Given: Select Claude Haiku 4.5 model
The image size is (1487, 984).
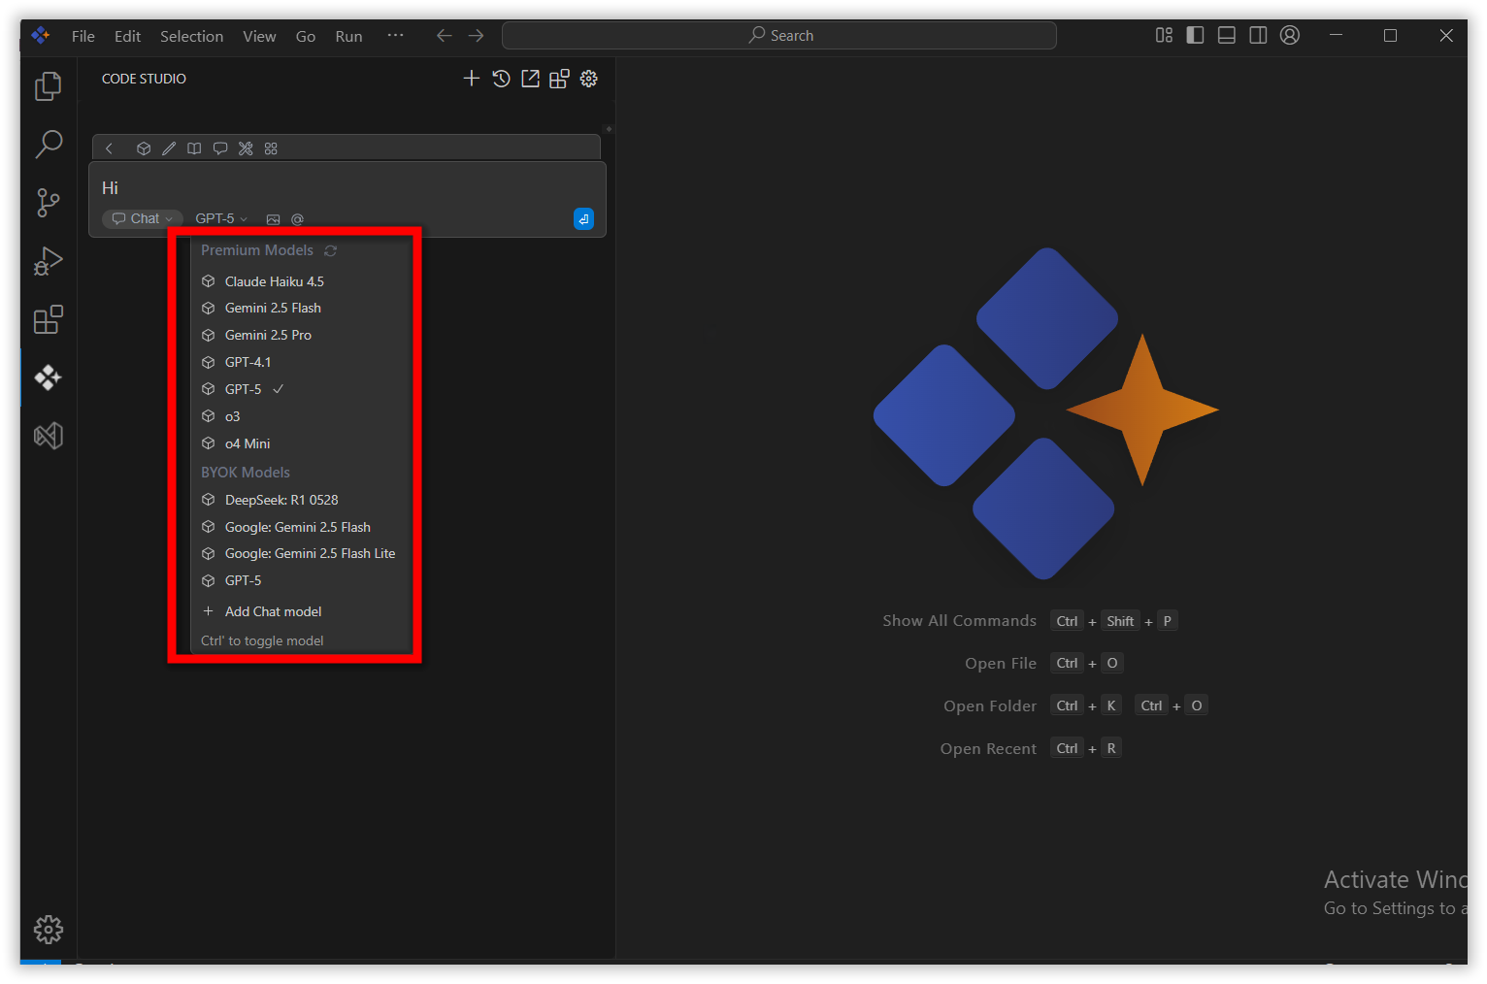Looking at the screenshot, I should 274,281.
